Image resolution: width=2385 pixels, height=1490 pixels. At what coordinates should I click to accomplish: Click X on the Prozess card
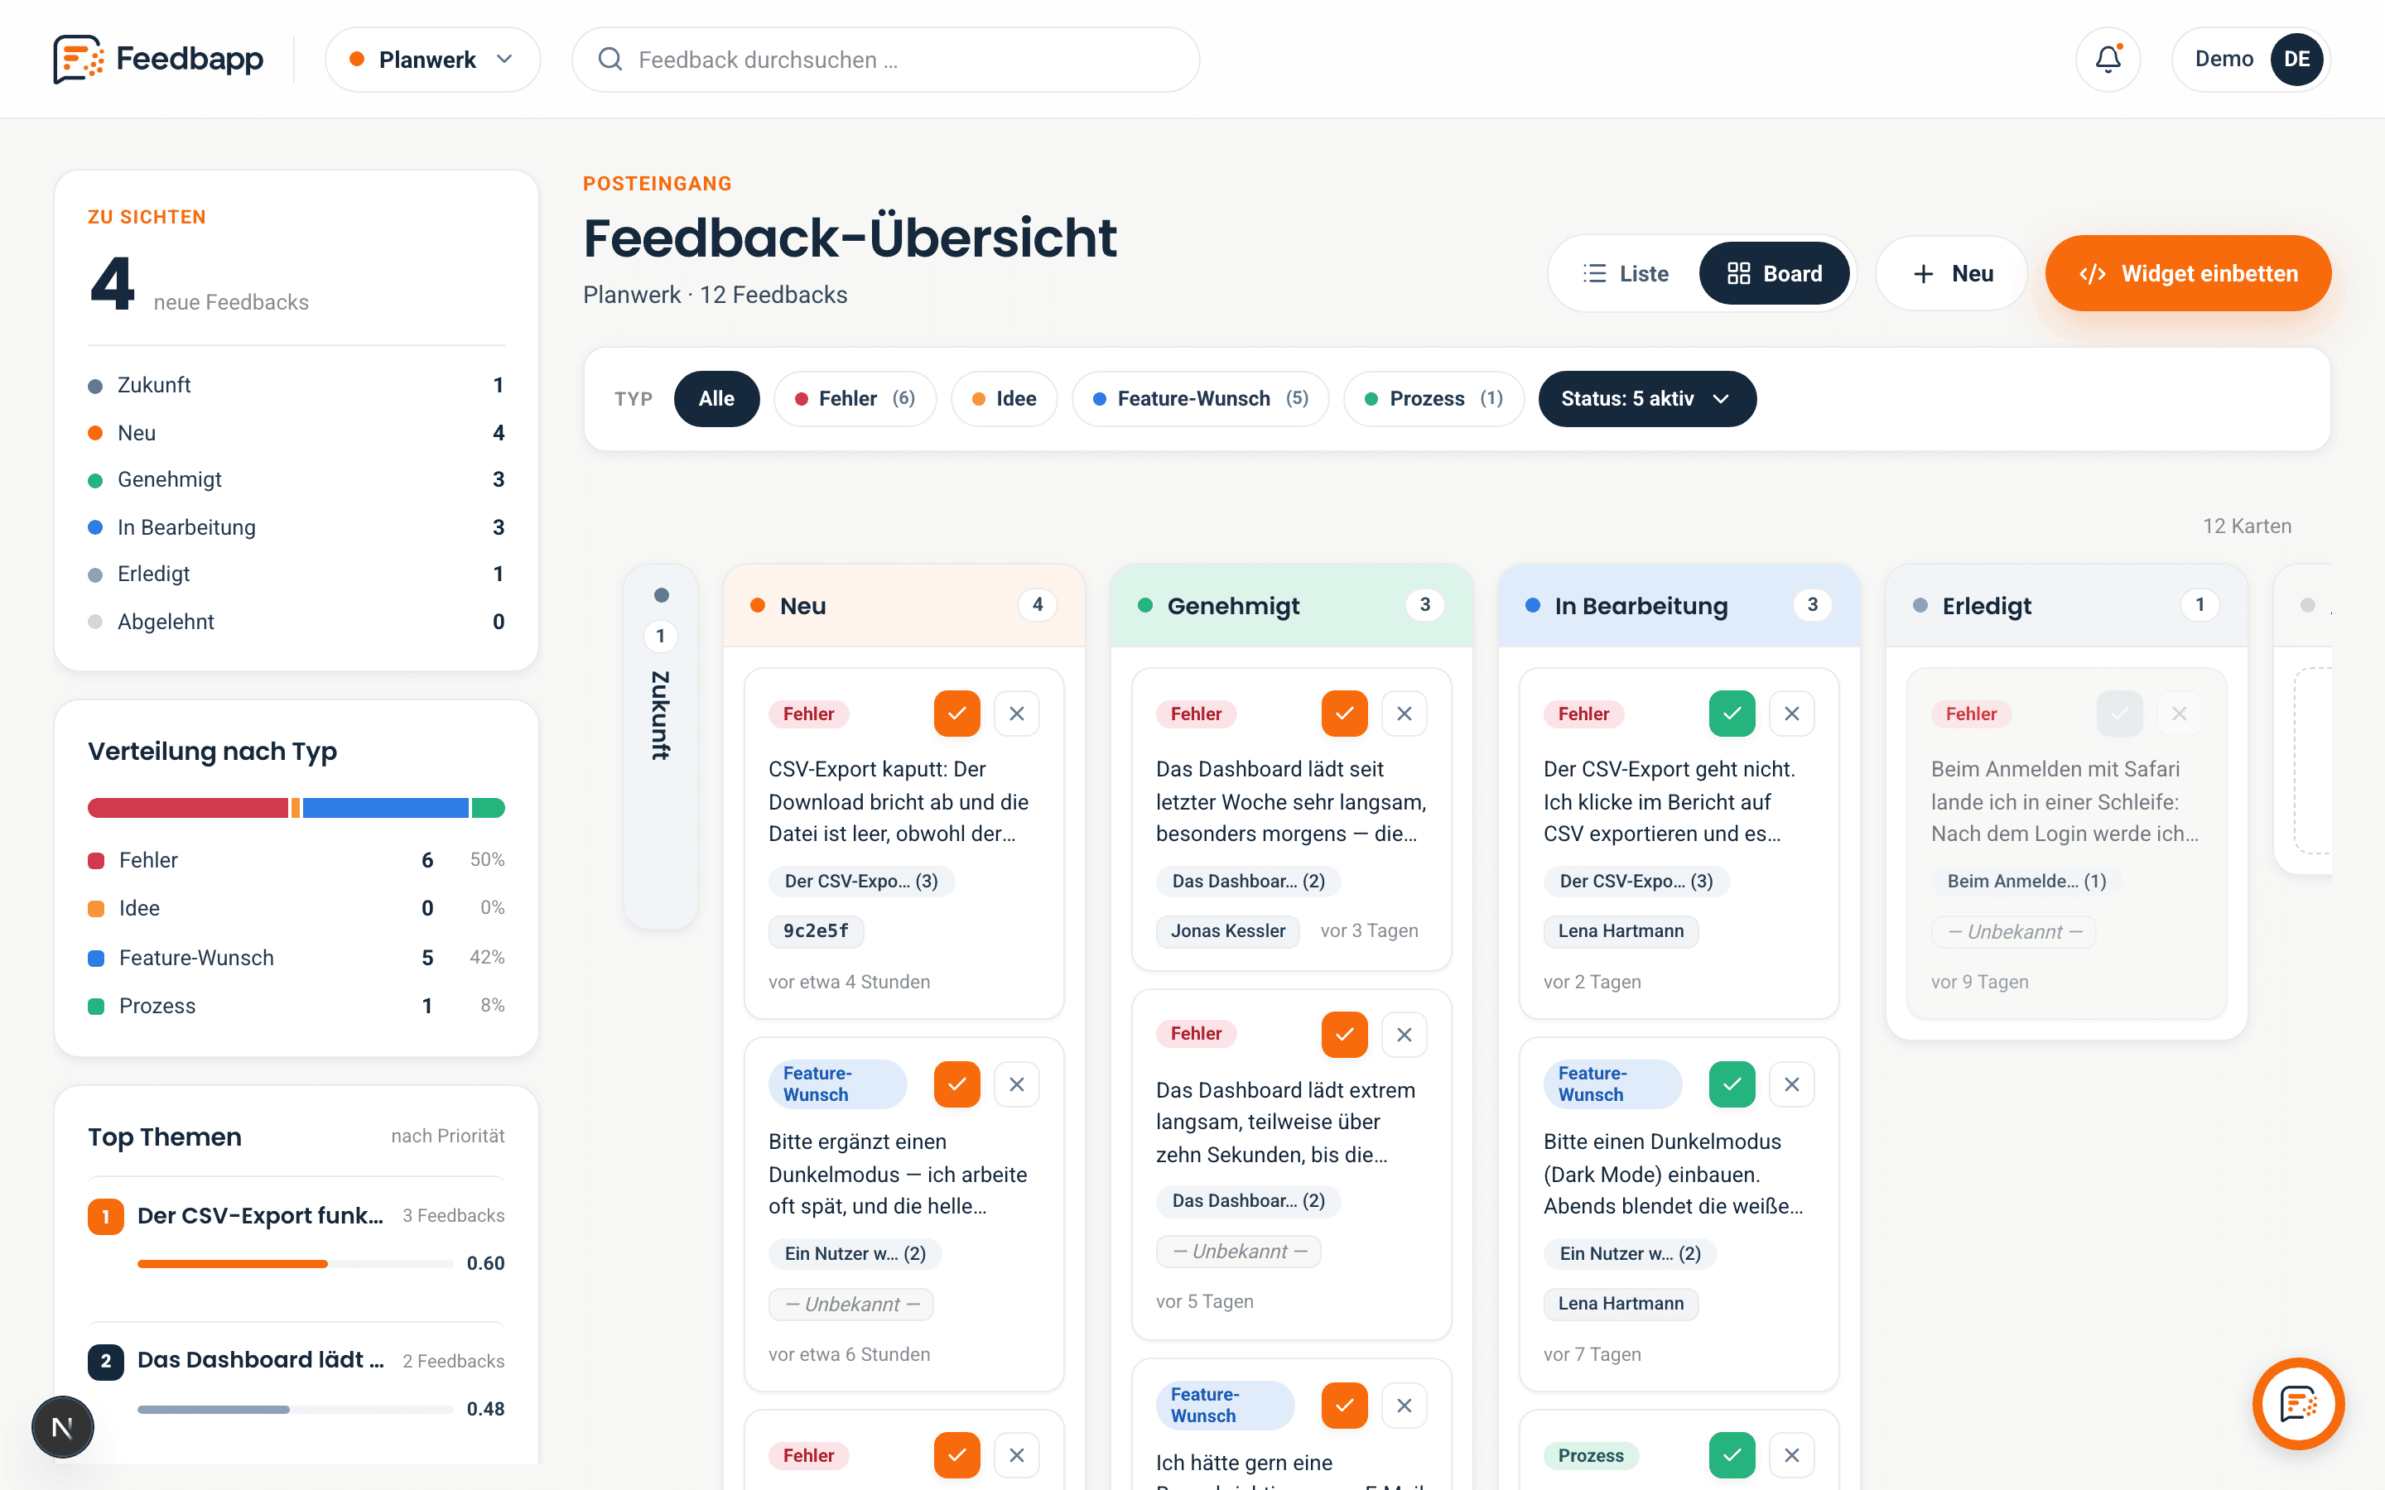tap(1792, 1454)
